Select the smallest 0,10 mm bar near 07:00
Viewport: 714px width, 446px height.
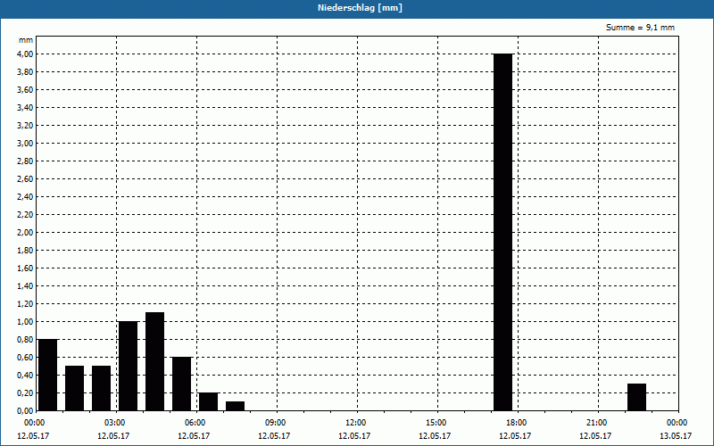pos(235,406)
